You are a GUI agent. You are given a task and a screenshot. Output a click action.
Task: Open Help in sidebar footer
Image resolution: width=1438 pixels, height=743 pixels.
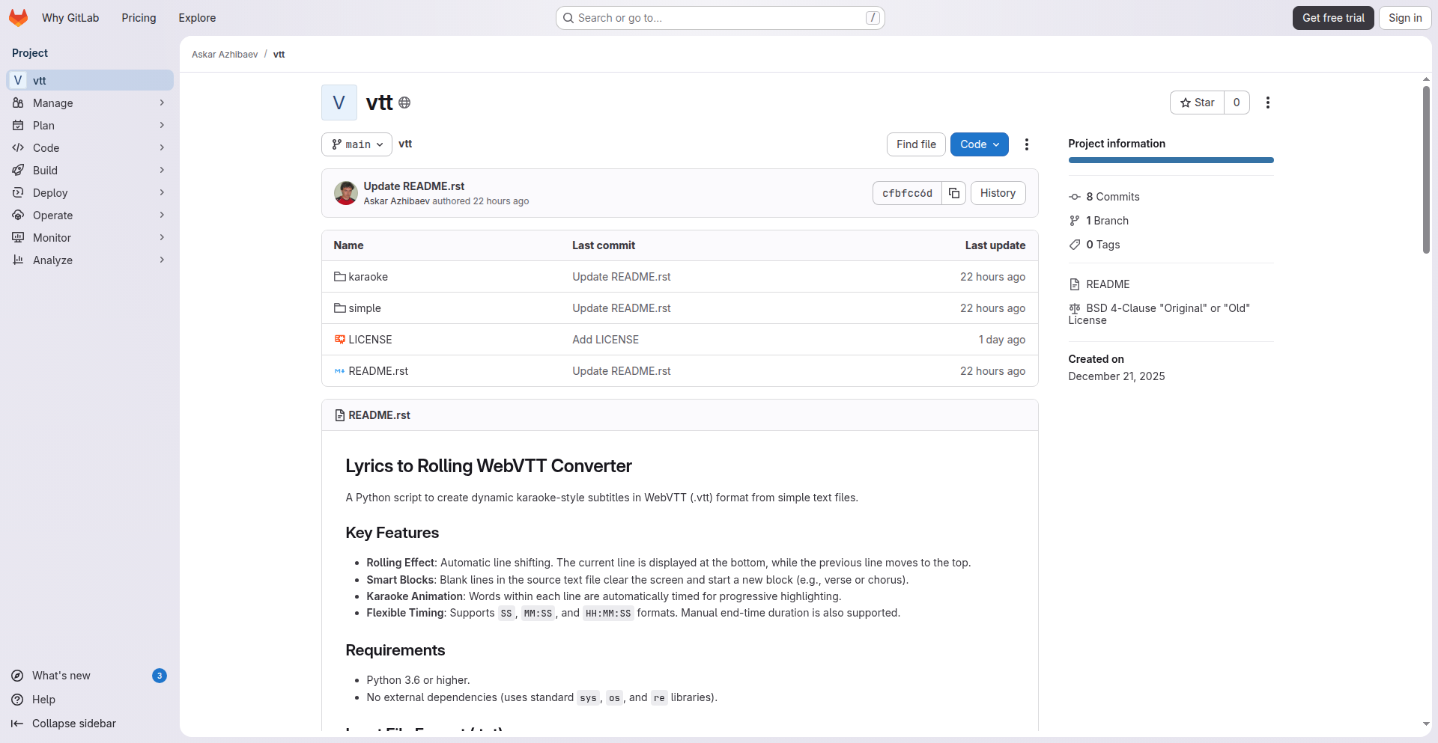tap(88, 700)
